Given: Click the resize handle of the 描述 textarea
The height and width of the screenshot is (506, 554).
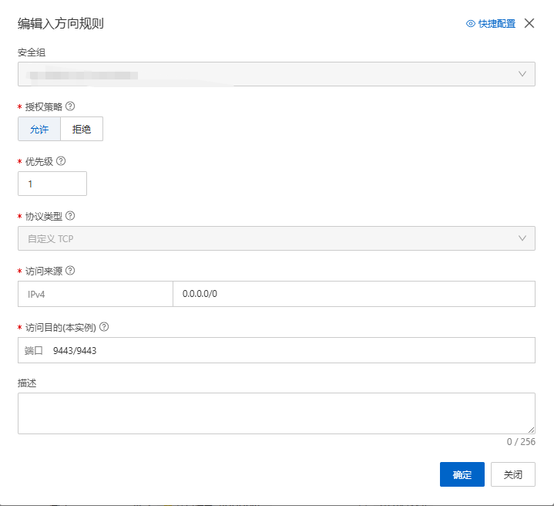Looking at the screenshot, I should coord(531,430).
